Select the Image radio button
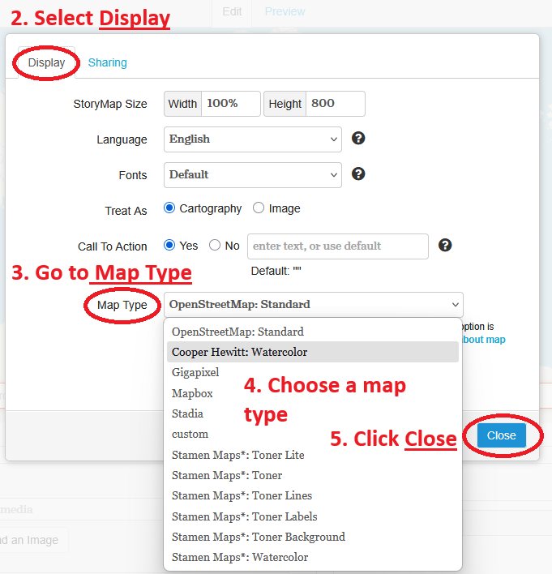Image resolution: width=552 pixels, height=574 pixels. click(259, 208)
